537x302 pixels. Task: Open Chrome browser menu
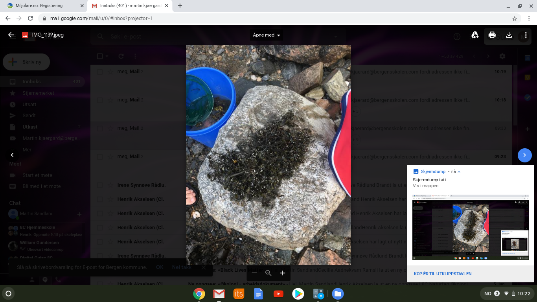click(x=529, y=18)
